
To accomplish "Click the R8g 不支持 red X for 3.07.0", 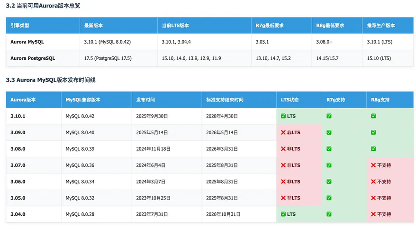I will 373,165.
